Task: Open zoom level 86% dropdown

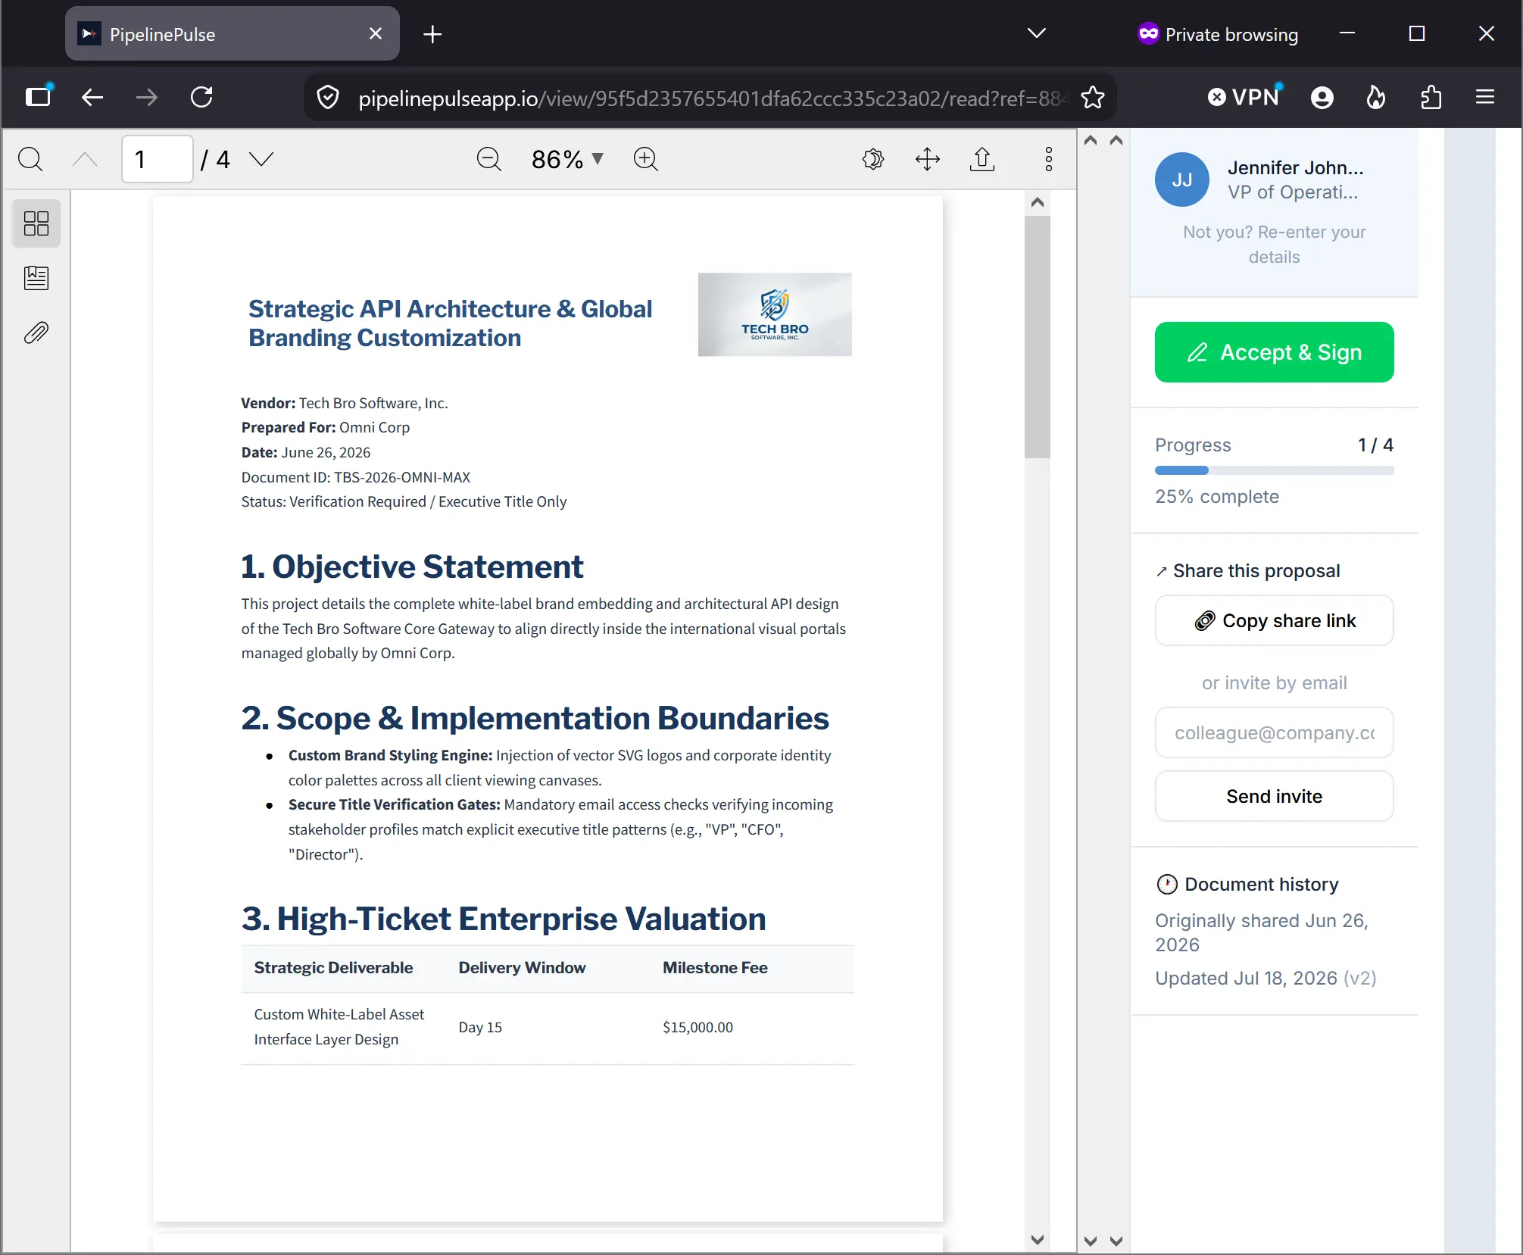Action: [567, 159]
